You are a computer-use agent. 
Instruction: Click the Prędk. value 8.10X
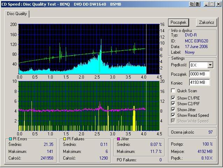click(x=207, y=158)
